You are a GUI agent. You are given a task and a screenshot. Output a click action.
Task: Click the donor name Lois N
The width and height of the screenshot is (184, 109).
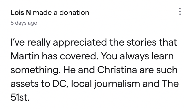pos(21,13)
